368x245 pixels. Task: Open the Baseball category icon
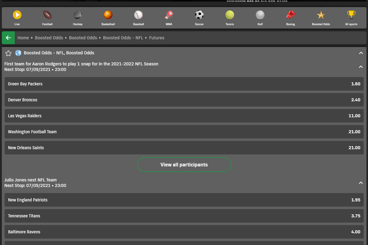(x=139, y=15)
